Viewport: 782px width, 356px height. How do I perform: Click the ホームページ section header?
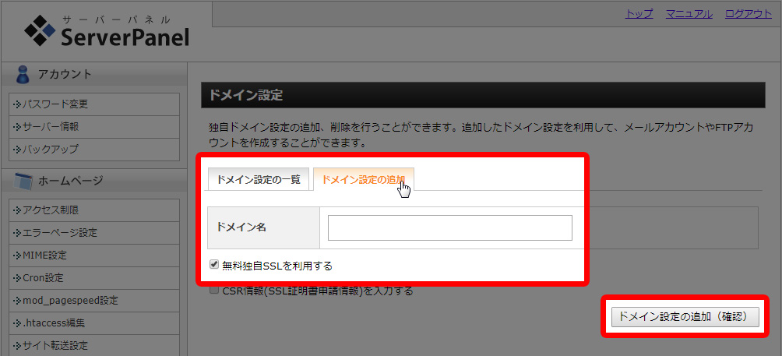point(93,180)
